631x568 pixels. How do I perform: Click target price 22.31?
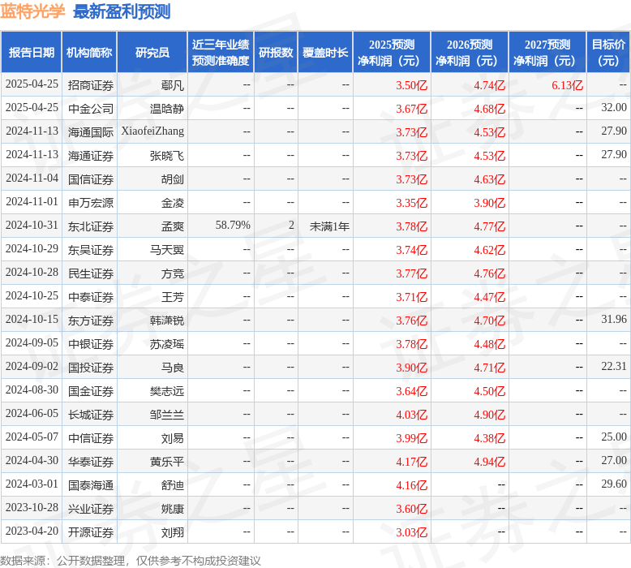(614, 366)
